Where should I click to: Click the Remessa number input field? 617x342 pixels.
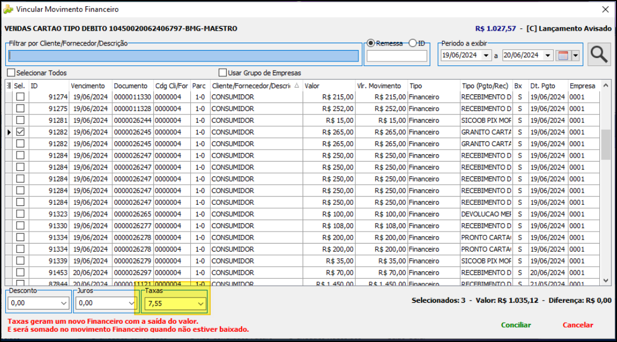click(397, 56)
